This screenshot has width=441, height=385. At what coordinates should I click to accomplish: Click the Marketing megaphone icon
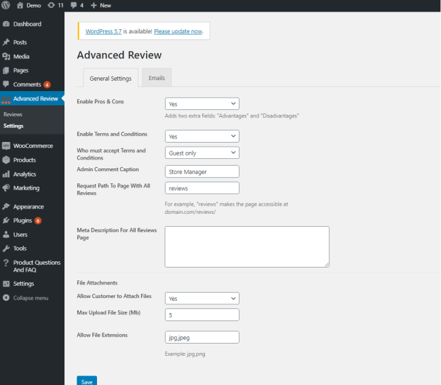[6, 187]
